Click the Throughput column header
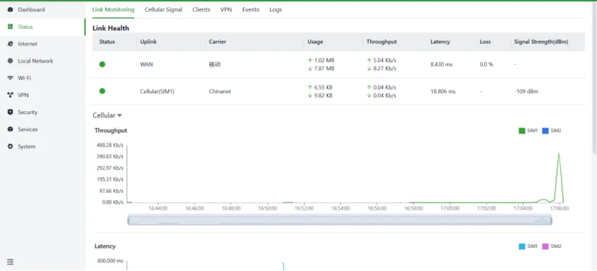Image resolution: width=597 pixels, height=271 pixels. coord(382,42)
